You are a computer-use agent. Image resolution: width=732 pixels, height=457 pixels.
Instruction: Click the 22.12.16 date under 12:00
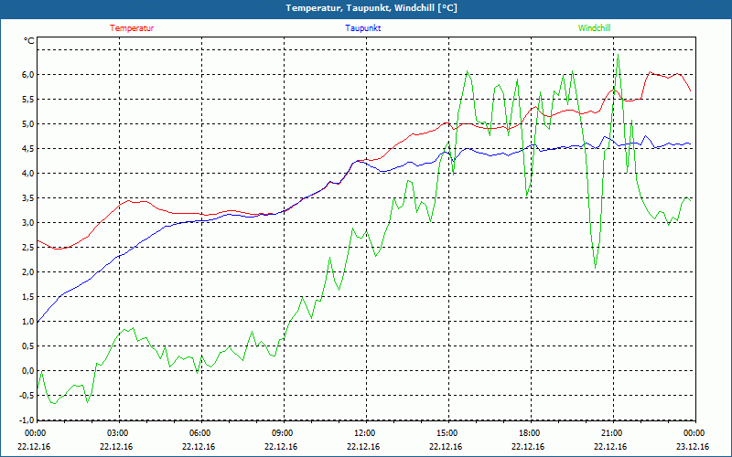[x=363, y=447]
